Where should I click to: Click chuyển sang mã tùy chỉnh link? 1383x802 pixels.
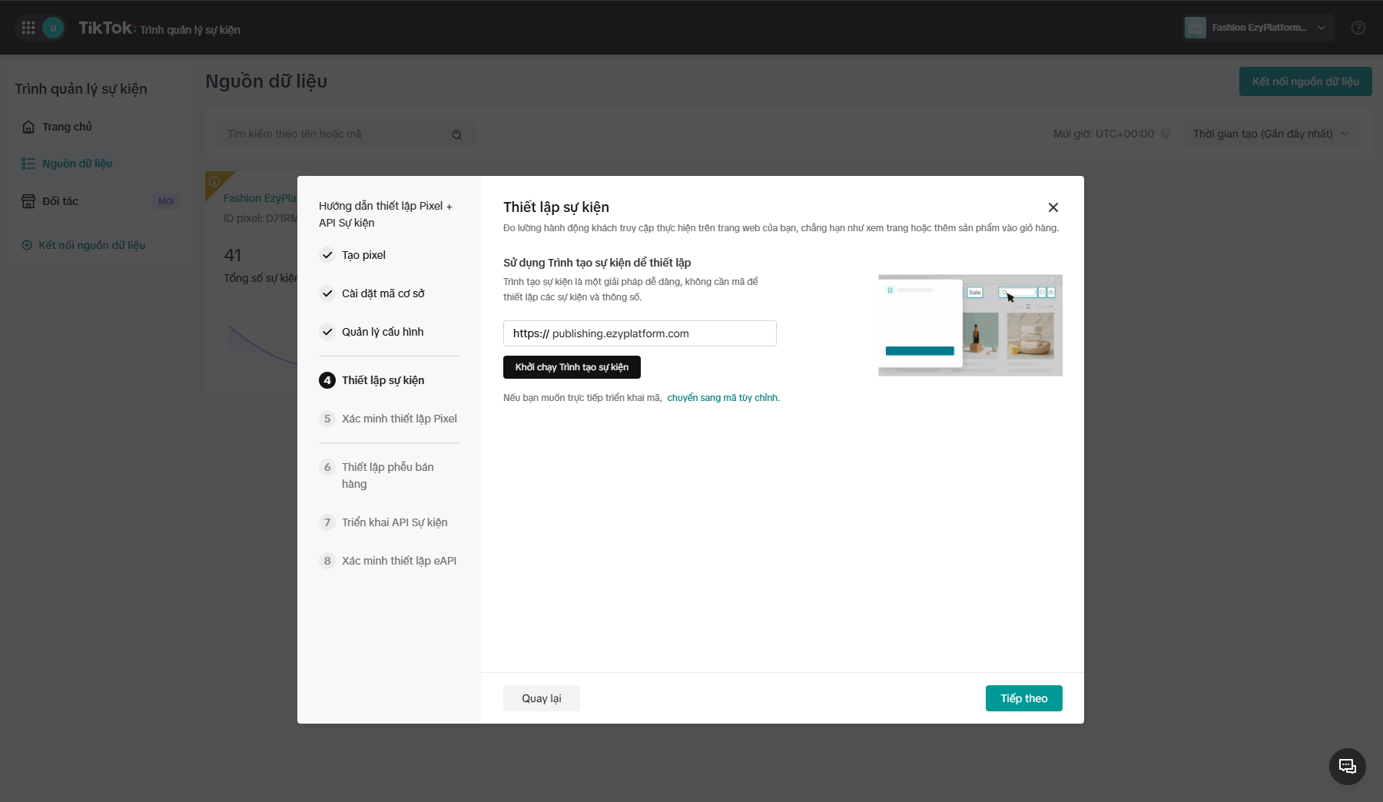(722, 398)
